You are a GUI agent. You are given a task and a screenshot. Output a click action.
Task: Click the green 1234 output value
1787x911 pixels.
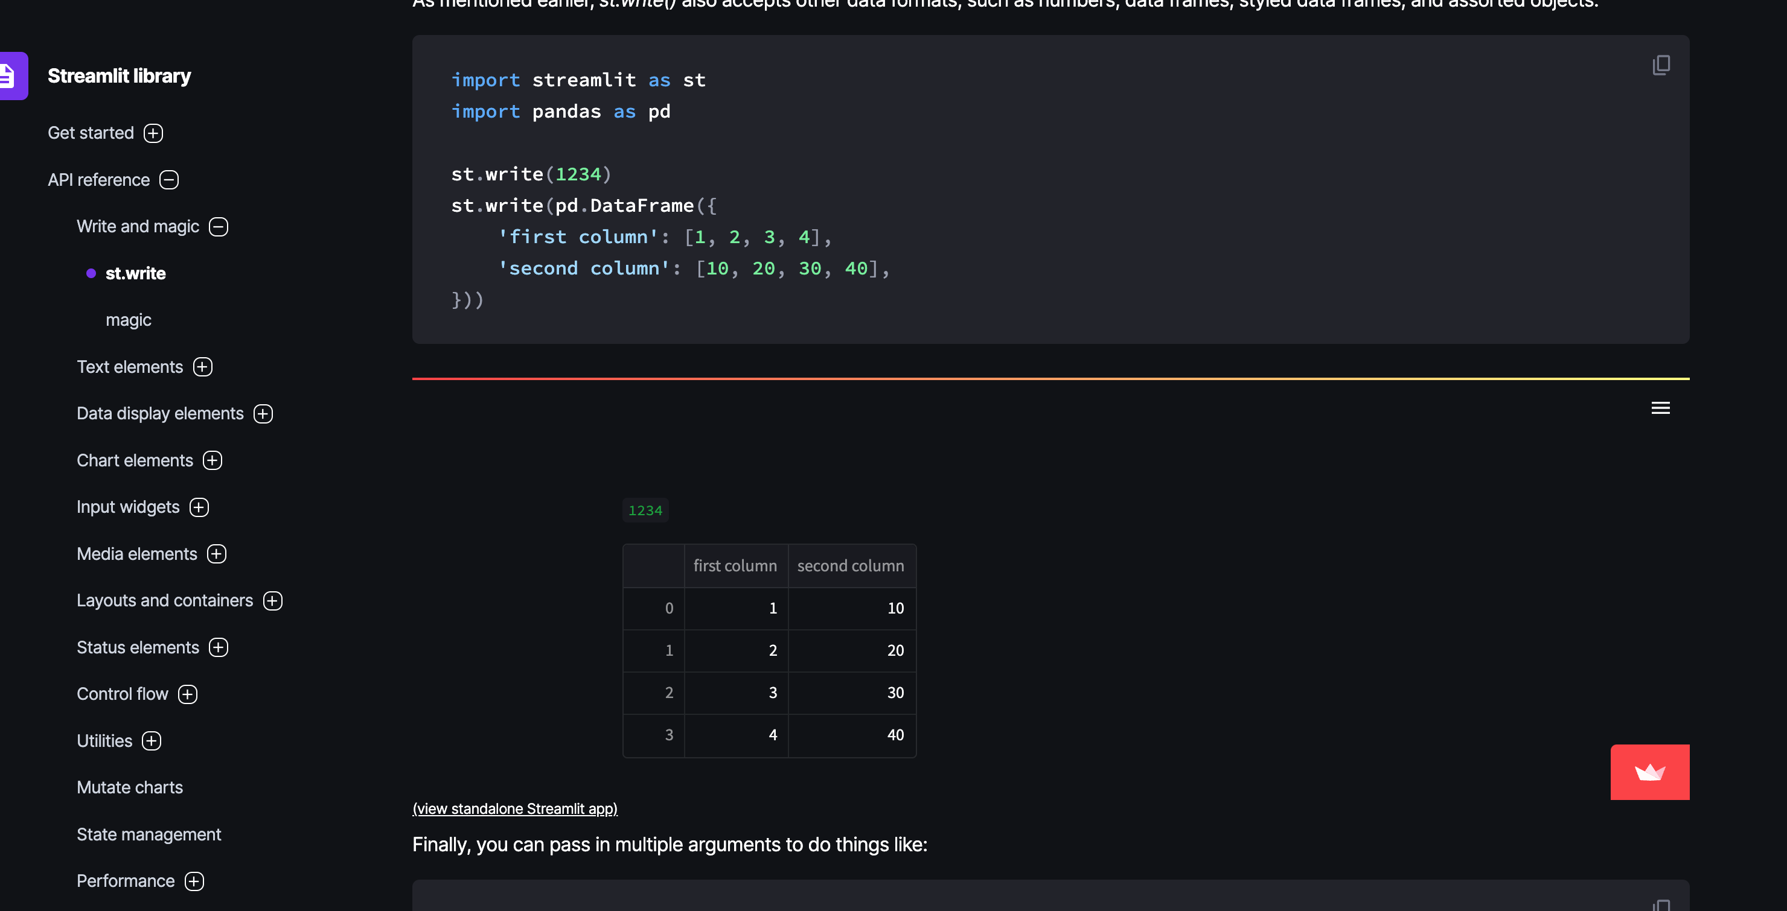[x=645, y=510]
